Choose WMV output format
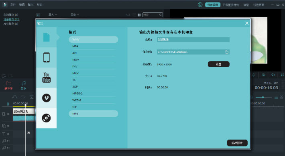 (94, 40)
